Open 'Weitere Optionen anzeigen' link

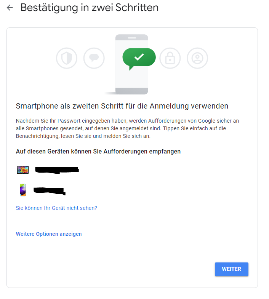pos(49,234)
